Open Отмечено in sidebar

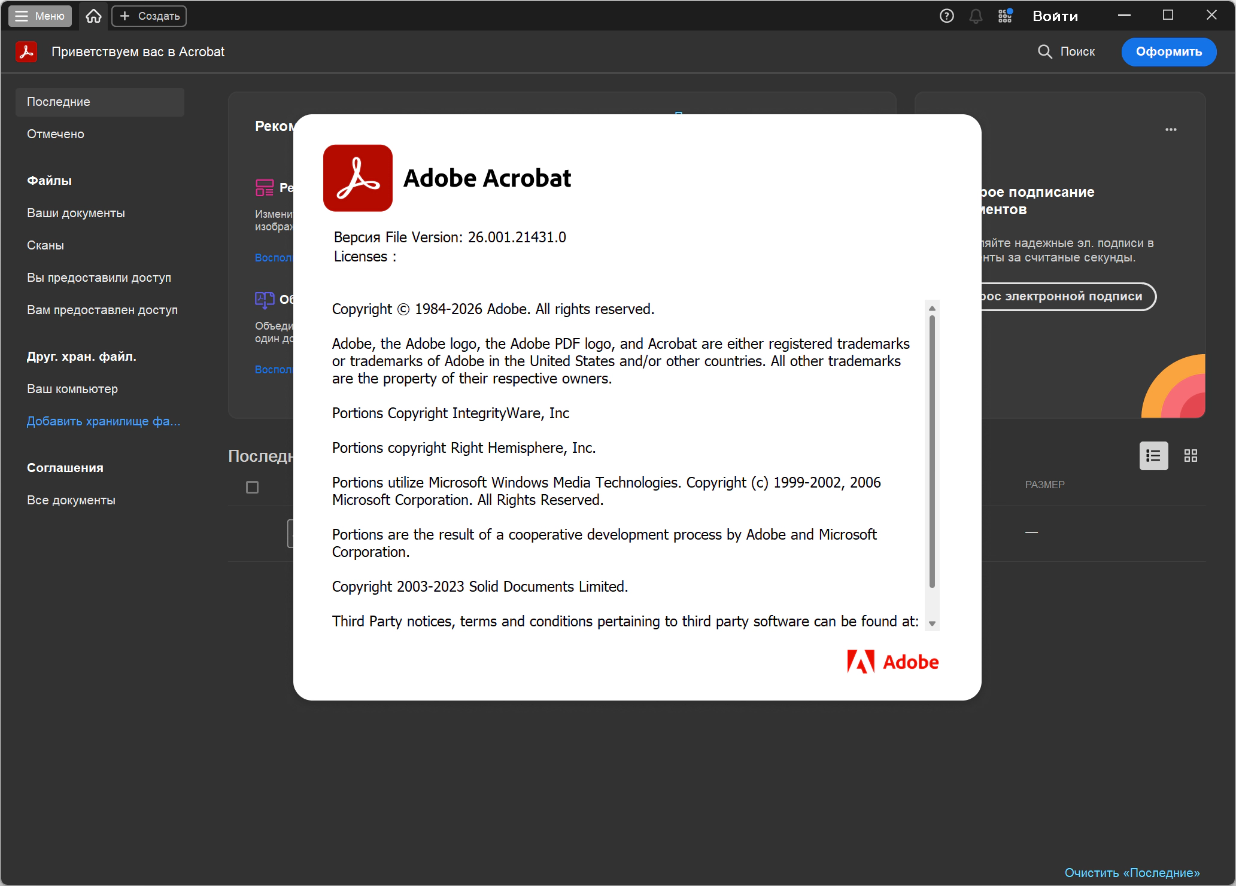point(56,134)
